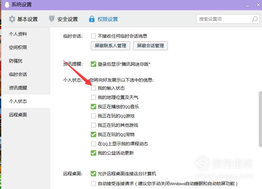Close the 系统设置 window
The width and height of the screenshot is (262, 189).
point(258,5)
